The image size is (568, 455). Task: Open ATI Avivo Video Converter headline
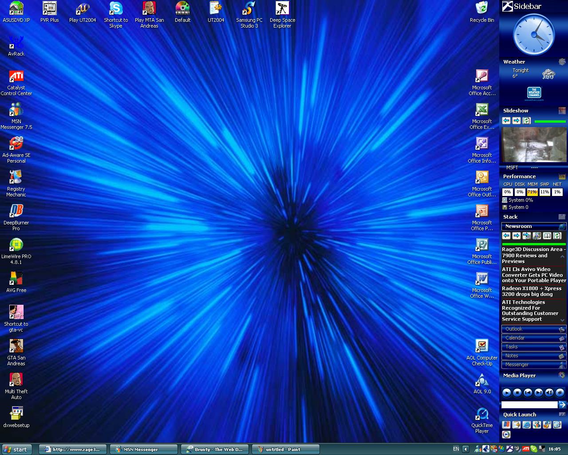[x=534, y=275]
